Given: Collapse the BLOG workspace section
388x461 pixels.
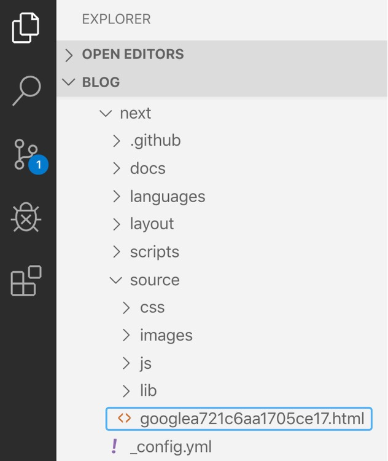Looking at the screenshot, I should coord(101,82).
